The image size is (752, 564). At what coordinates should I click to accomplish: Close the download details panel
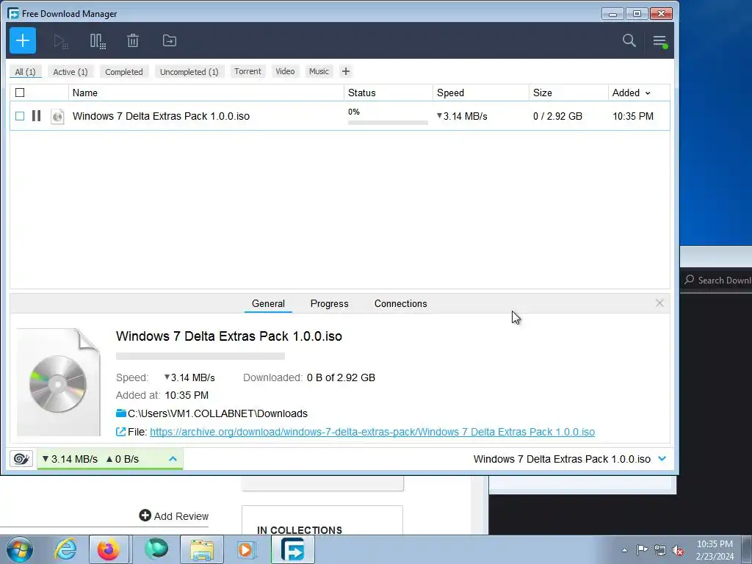pos(659,303)
